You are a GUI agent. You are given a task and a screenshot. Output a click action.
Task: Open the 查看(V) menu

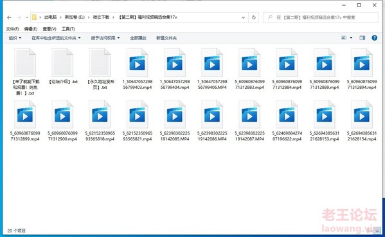(x=49, y=29)
